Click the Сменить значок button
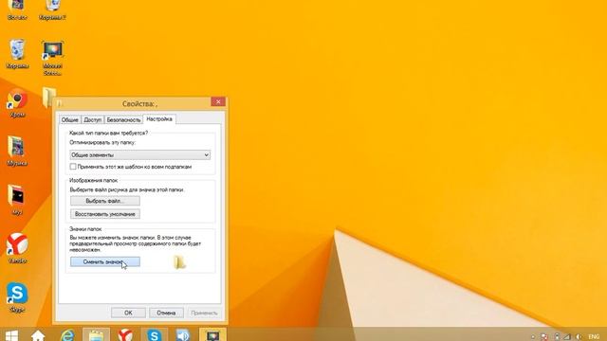 (x=105, y=261)
